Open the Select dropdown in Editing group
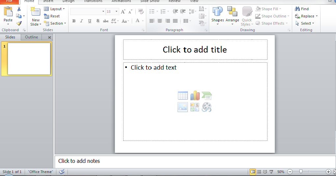Image resolution: width=336 pixels, height=176 pixels. (x=305, y=23)
